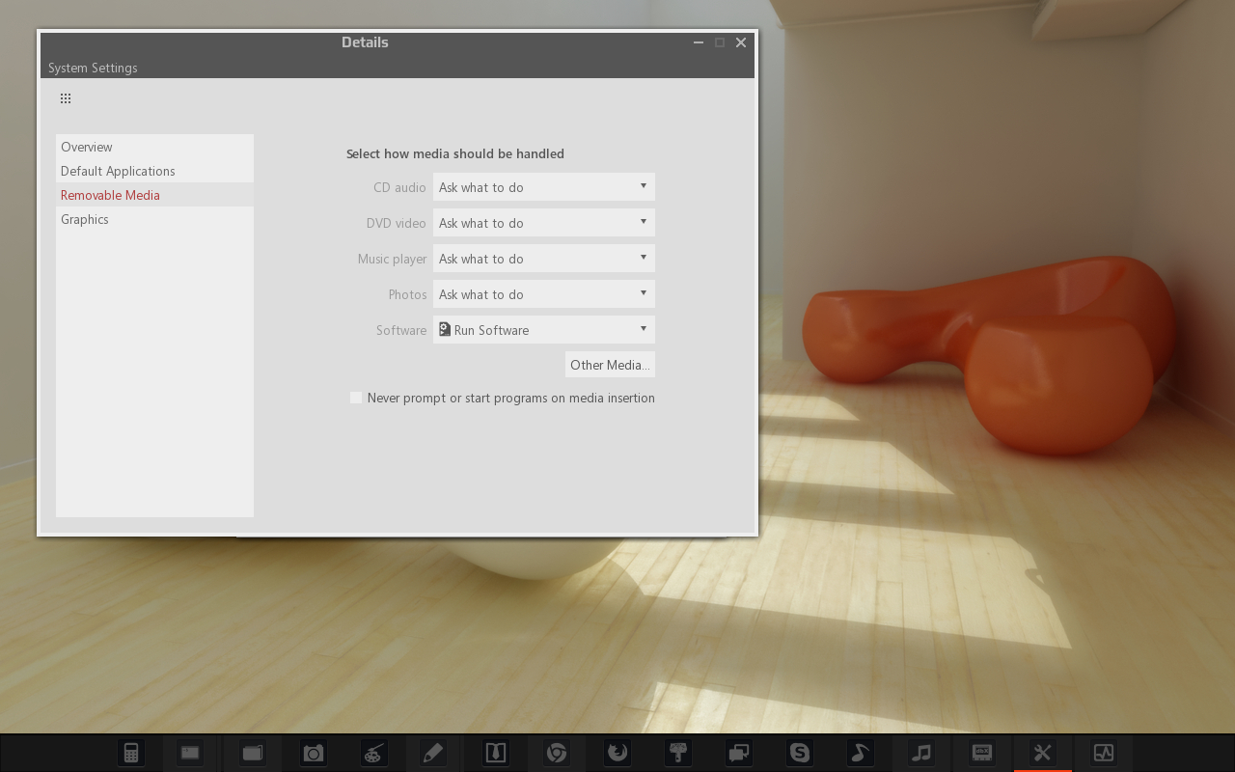Image resolution: width=1235 pixels, height=772 pixels.
Task: Expand the Music player dropdown
Action: (x=544, y=259)
